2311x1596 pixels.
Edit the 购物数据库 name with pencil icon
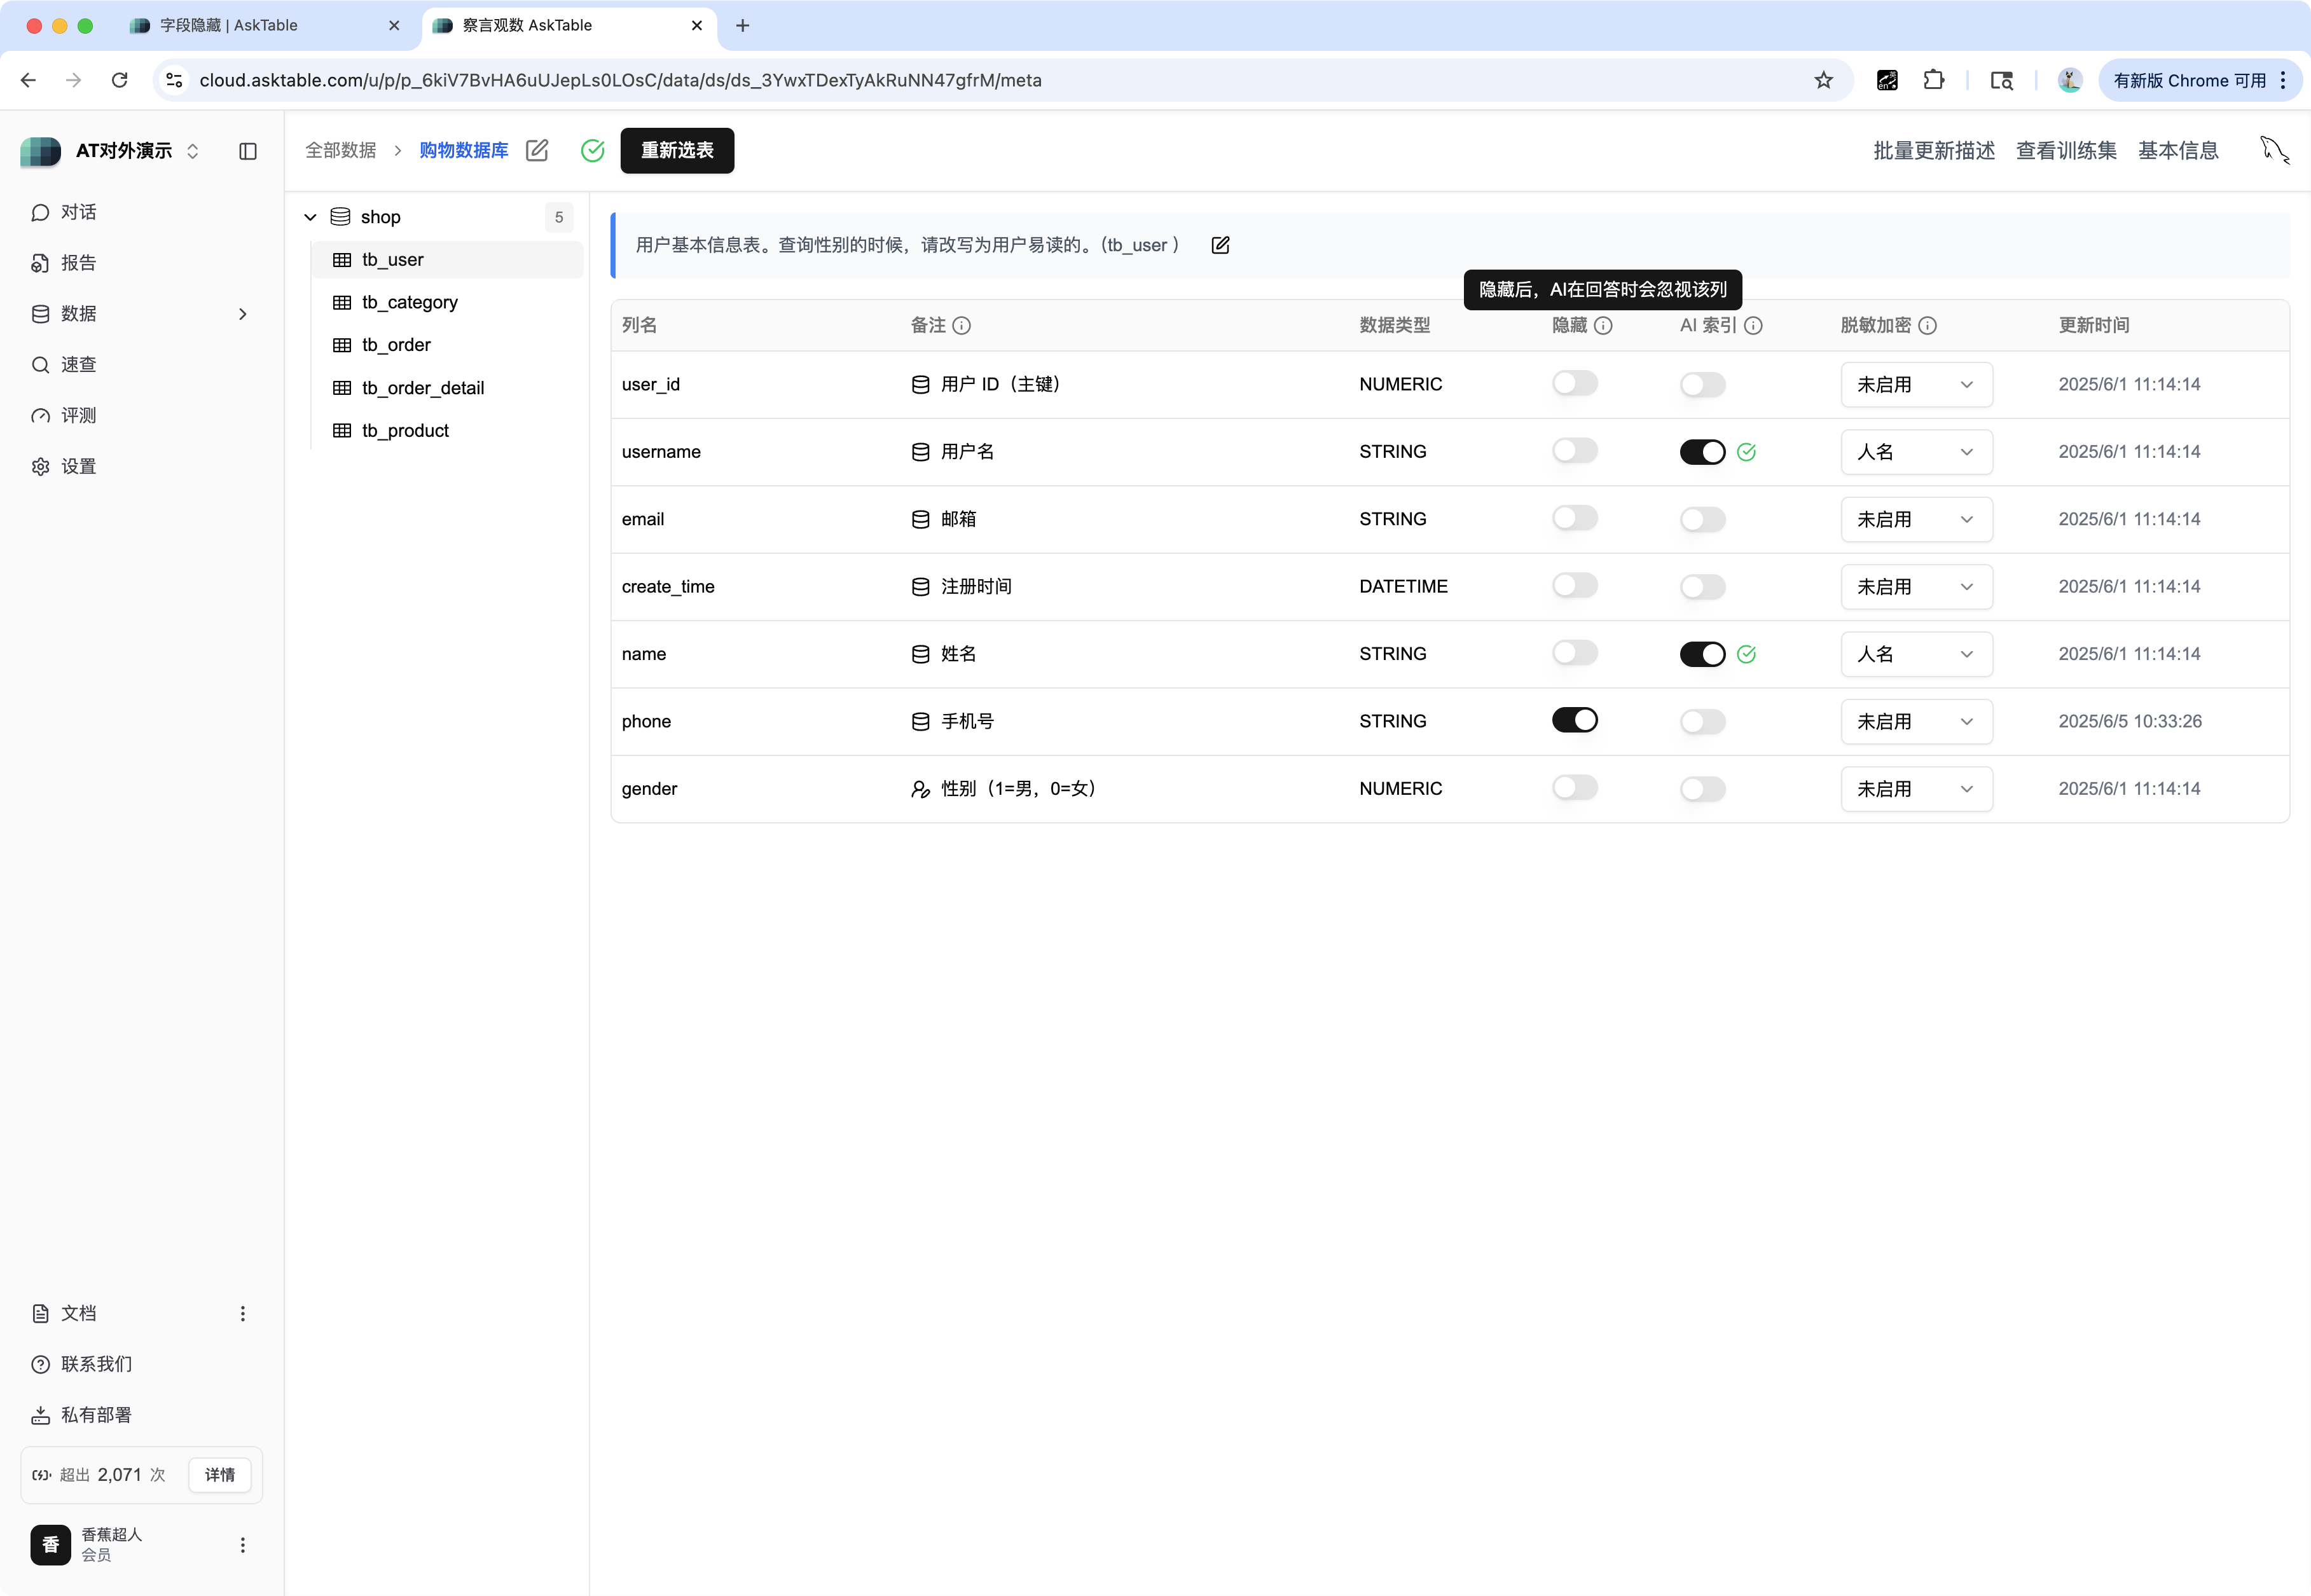(x=538, y=150)
